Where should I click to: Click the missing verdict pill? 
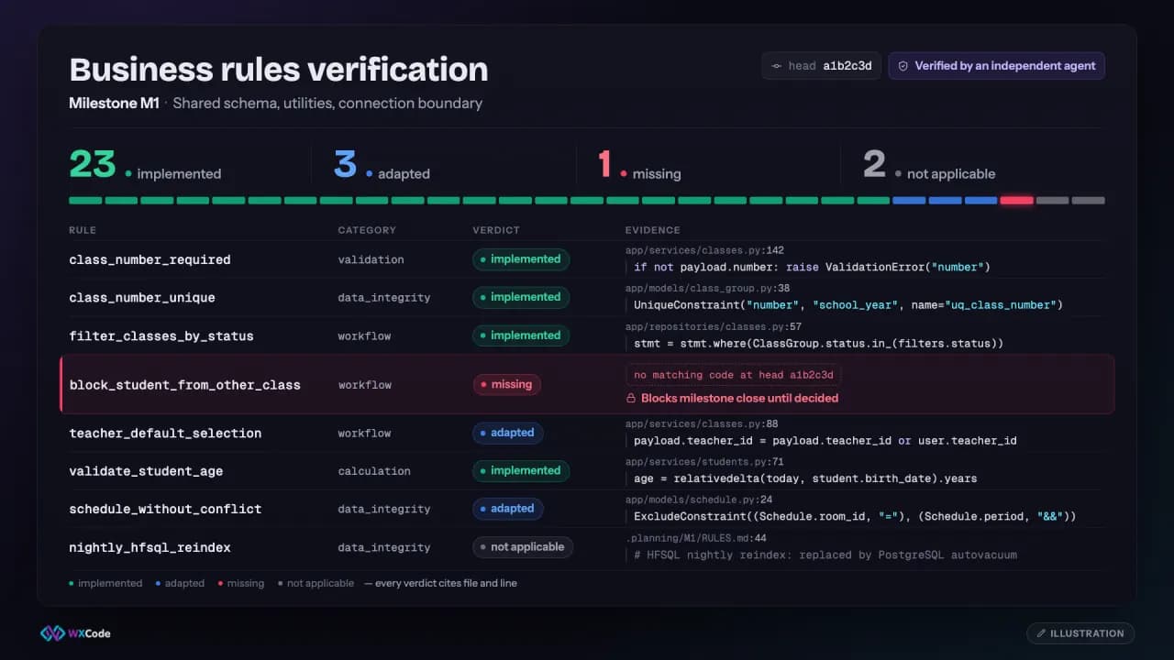(506, 385)
